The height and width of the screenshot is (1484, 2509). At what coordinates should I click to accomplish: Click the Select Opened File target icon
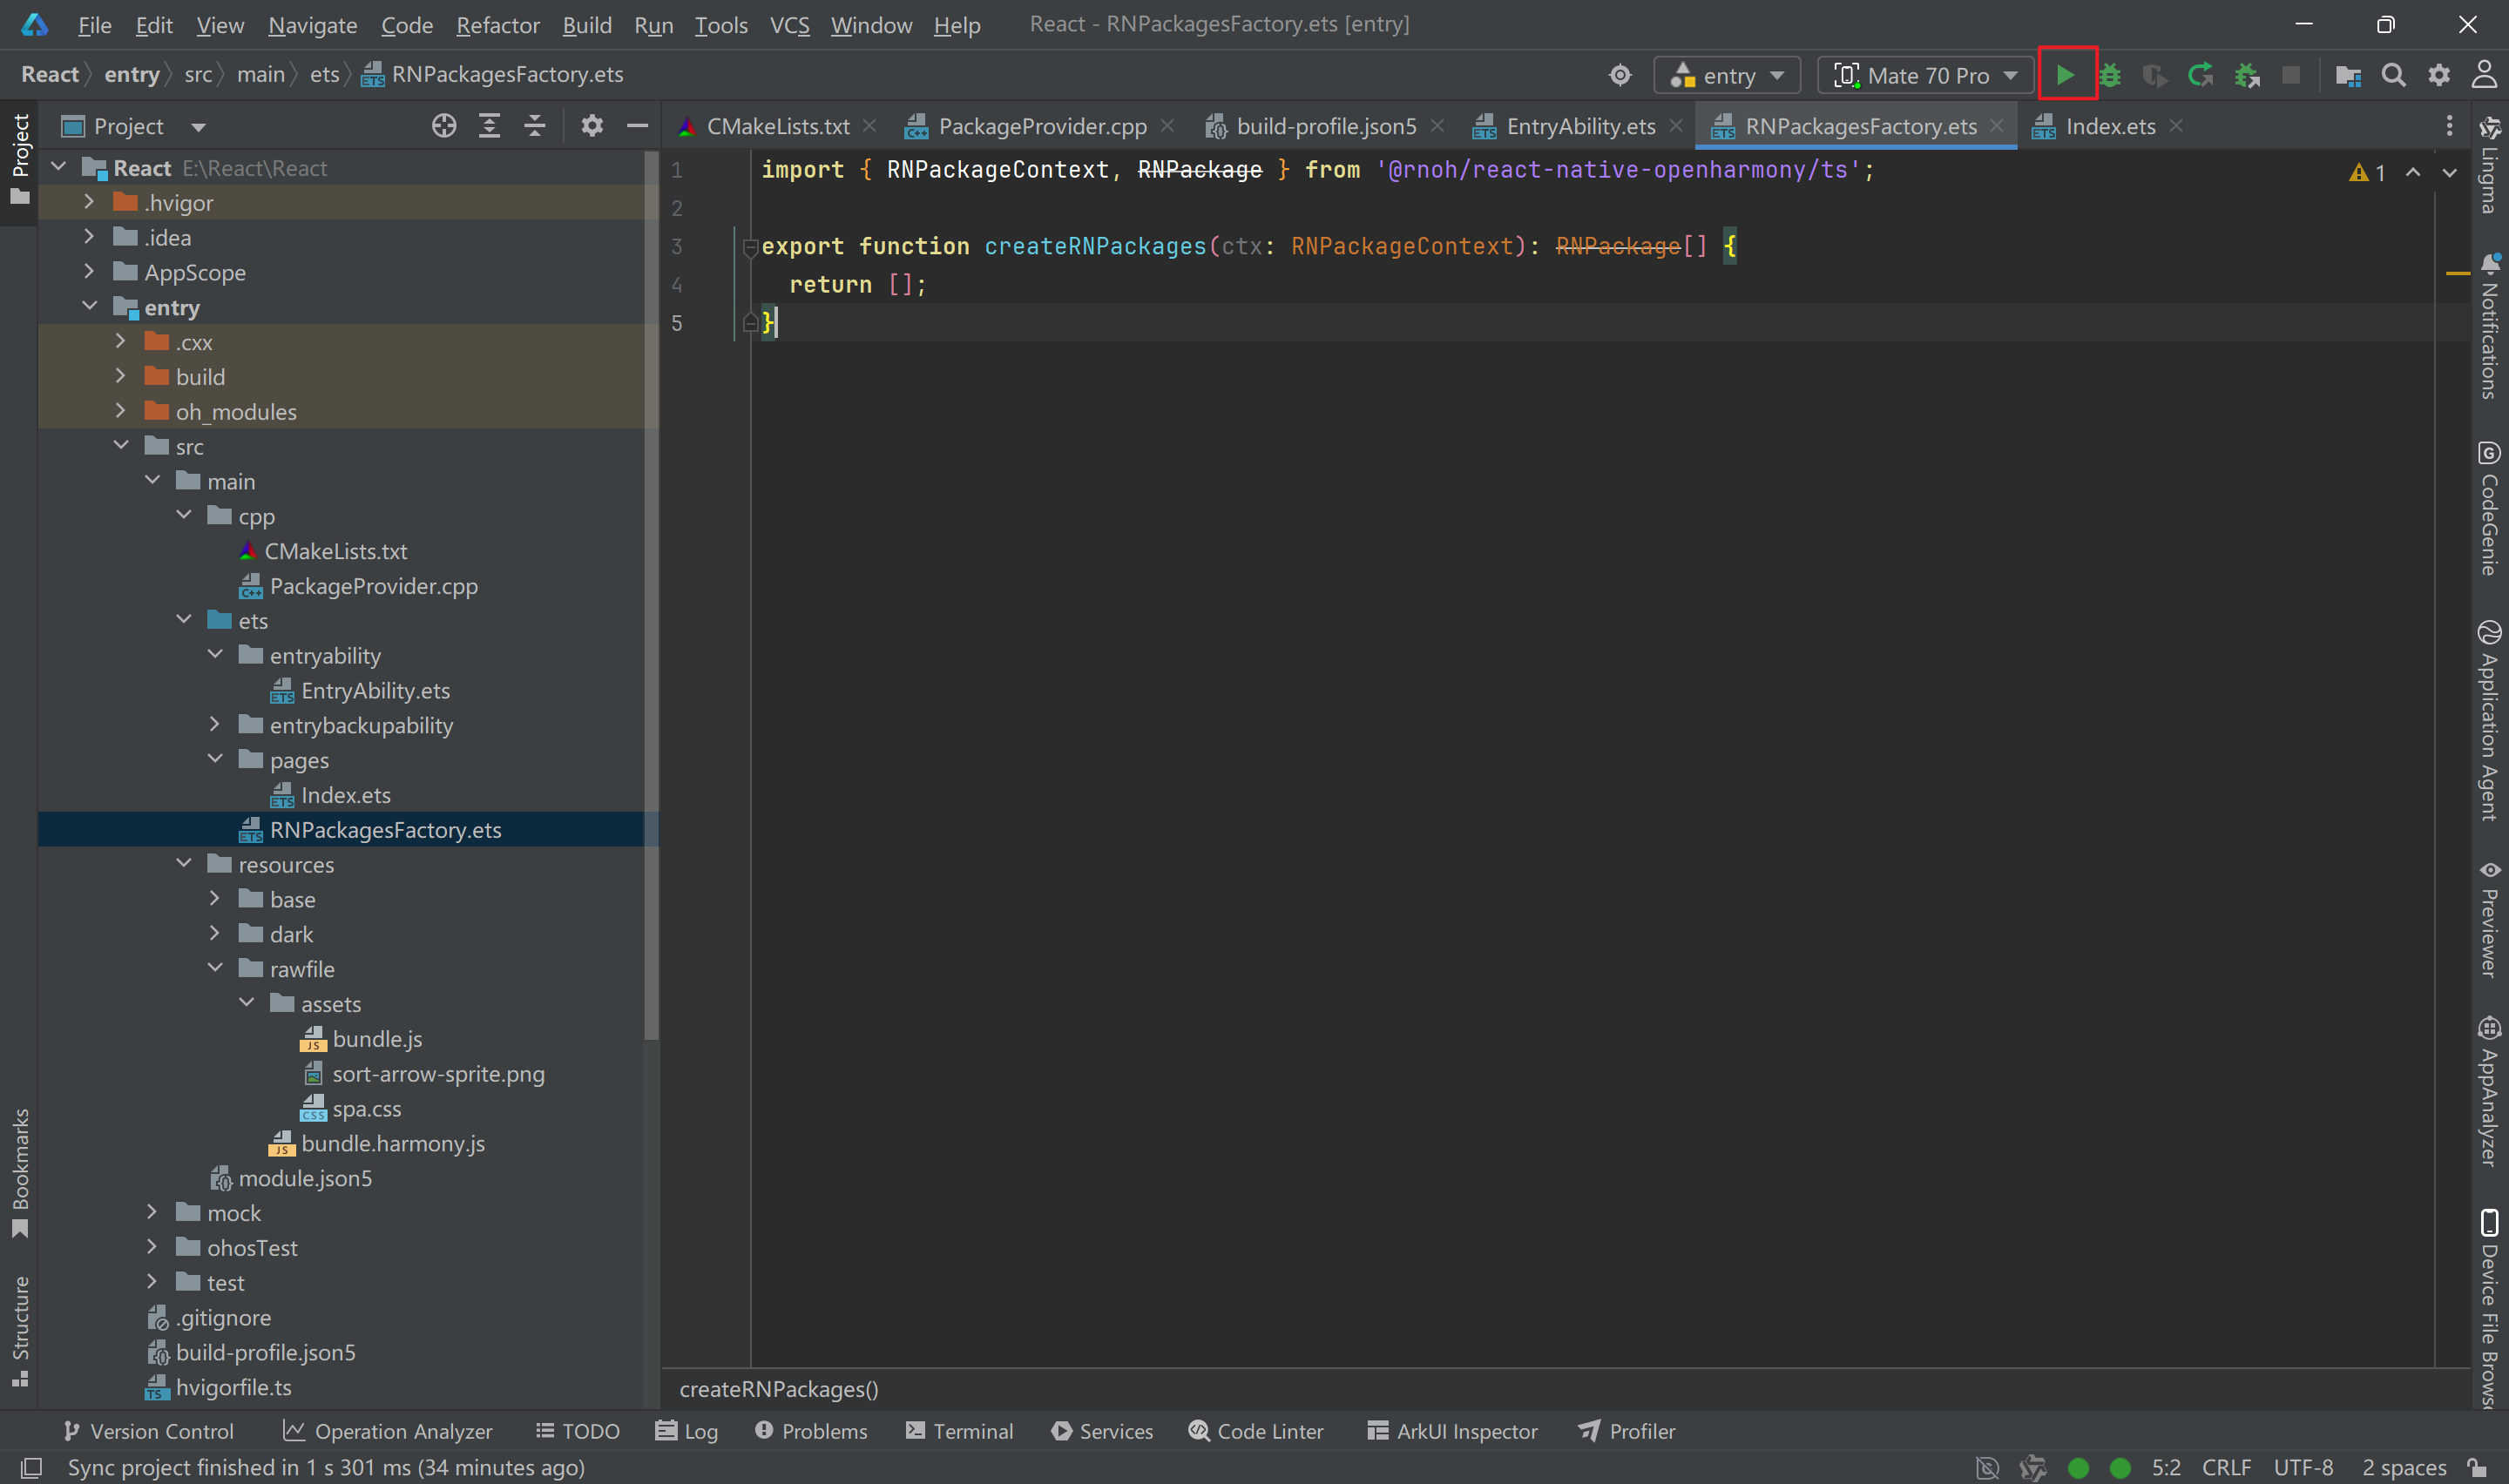coord(444,126)
